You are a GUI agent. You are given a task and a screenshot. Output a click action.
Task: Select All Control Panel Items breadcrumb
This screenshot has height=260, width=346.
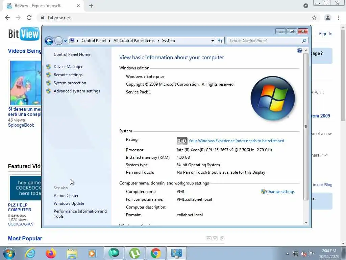[134, 41]
